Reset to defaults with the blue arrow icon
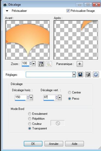Viewport: 101px width, 151px height. point(96,74)
